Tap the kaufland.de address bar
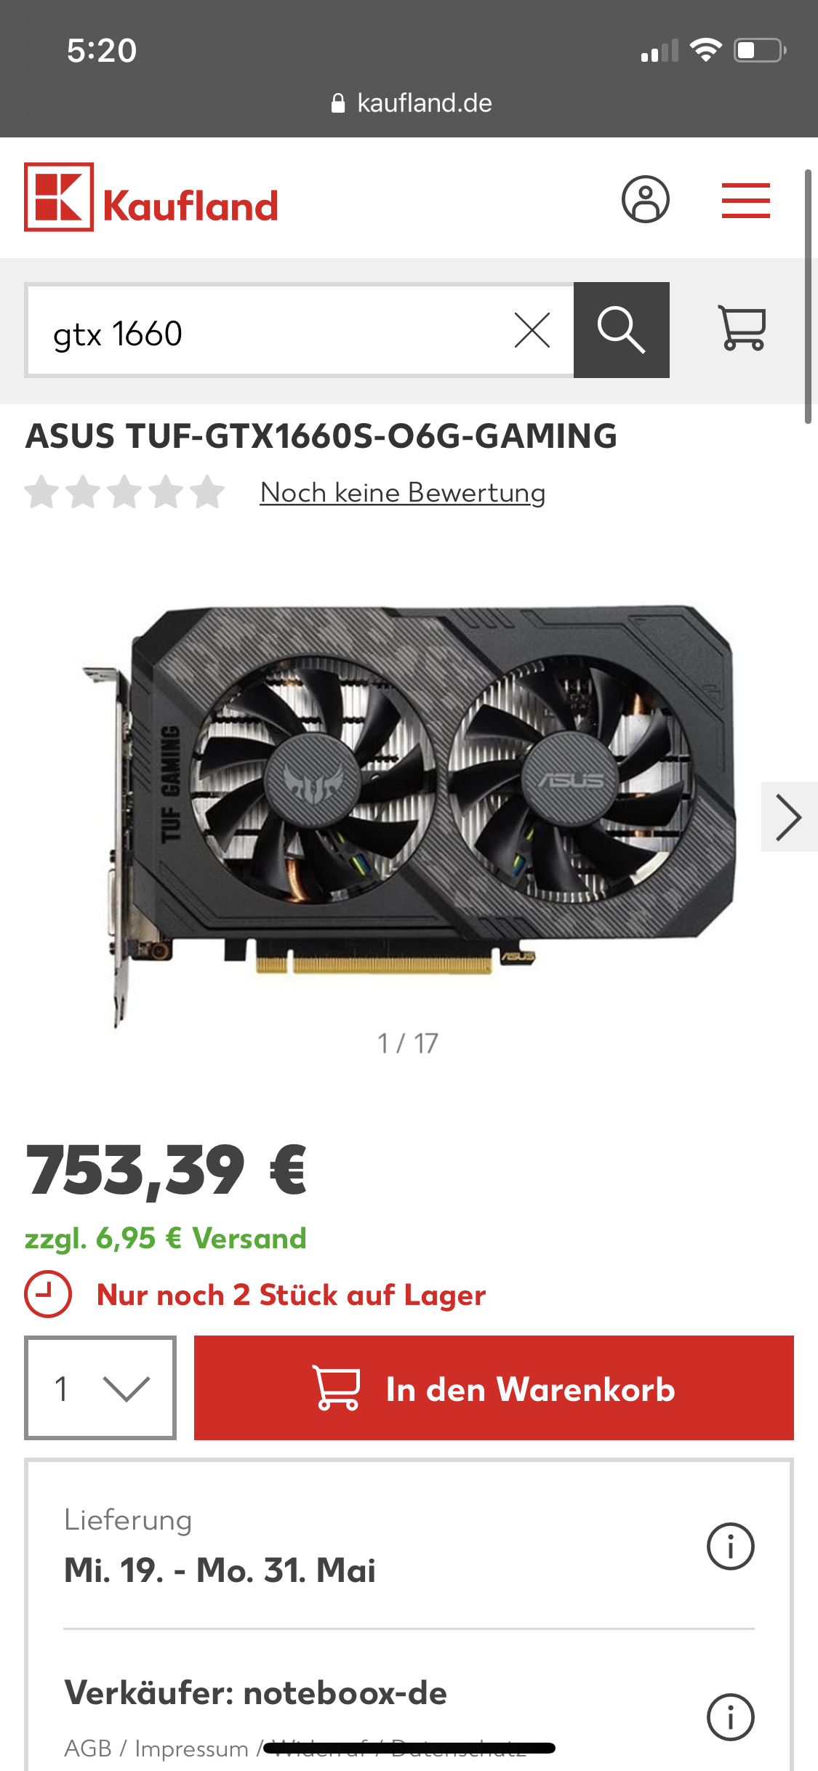This screenshot has height=1771, width=818. (x=411, y=103)
